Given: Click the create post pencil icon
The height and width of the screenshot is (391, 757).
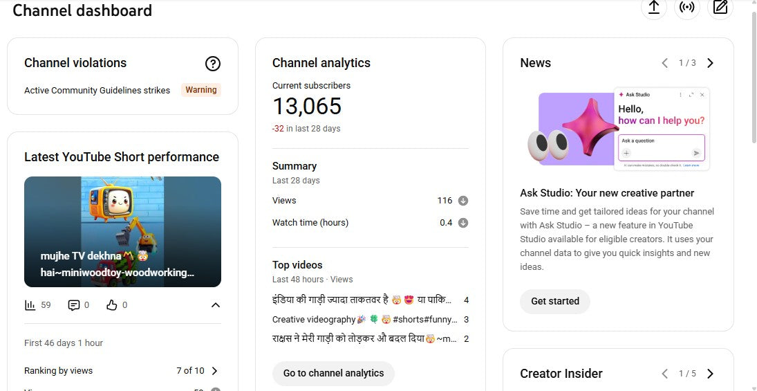Looking at the screenshot, I should click(720, 8).
